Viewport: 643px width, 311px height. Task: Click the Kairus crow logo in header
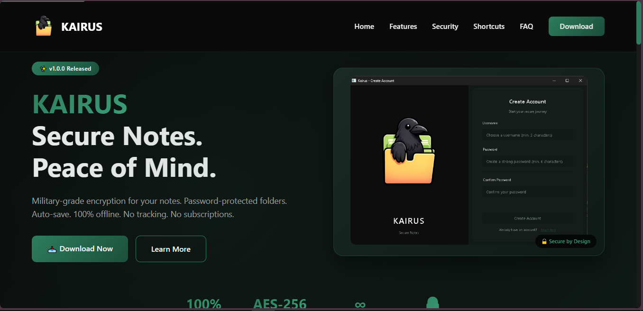(x=44, y=26)
